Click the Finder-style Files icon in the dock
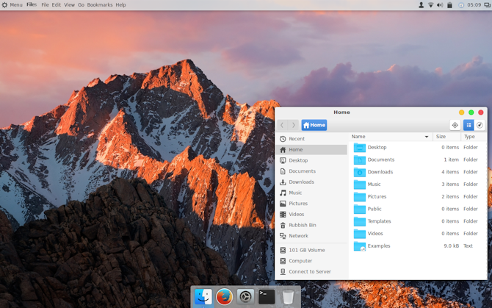 (x=203, y=296)
